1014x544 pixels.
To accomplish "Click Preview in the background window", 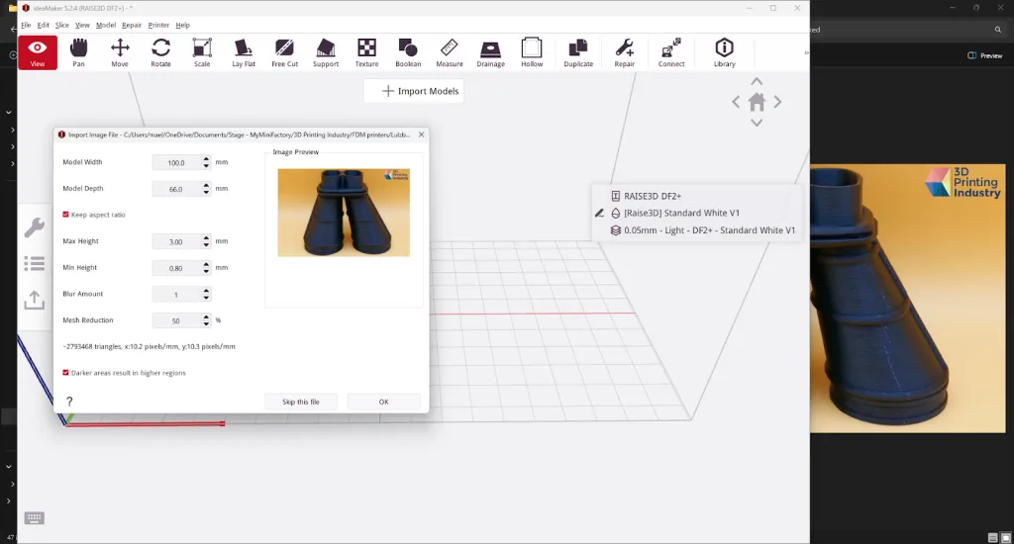I will tap(985, 55).
